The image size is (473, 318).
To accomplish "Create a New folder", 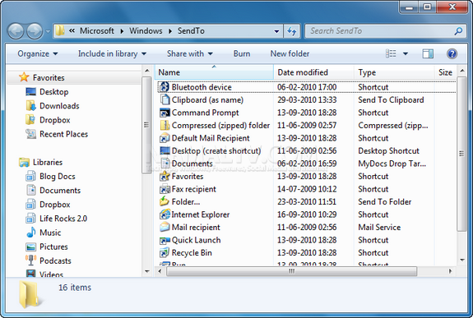I will pos(290,53).
